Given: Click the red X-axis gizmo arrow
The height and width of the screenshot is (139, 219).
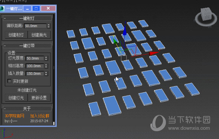Looking at the screenshot, I should point(154,53).
